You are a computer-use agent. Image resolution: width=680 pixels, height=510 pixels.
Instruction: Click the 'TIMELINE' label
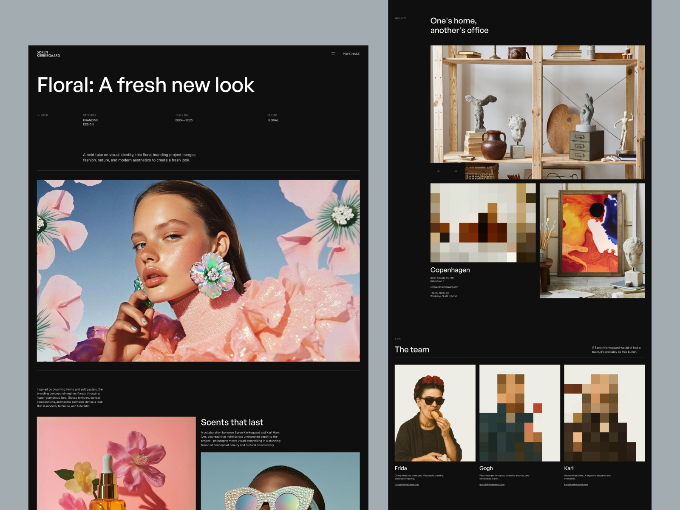click(x=182, y=115)
